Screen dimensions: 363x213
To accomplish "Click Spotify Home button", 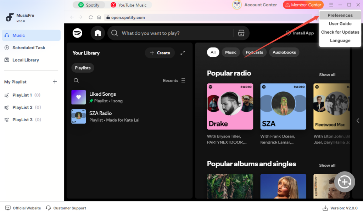I will click(98, 33).
